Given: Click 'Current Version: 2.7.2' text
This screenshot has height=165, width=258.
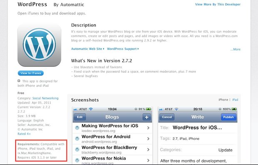Looking at the screenshot, I should click(x=34, y=107).
